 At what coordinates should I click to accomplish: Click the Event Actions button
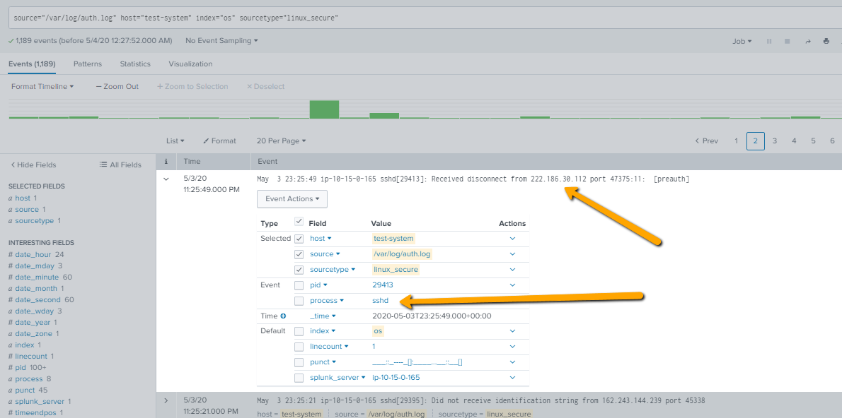(292, 198)
